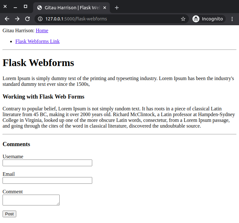The width and height of the screenshot is (239, 223).
Task: Select the Gitau Harrison | Flask Web tab
Action: 71,8
